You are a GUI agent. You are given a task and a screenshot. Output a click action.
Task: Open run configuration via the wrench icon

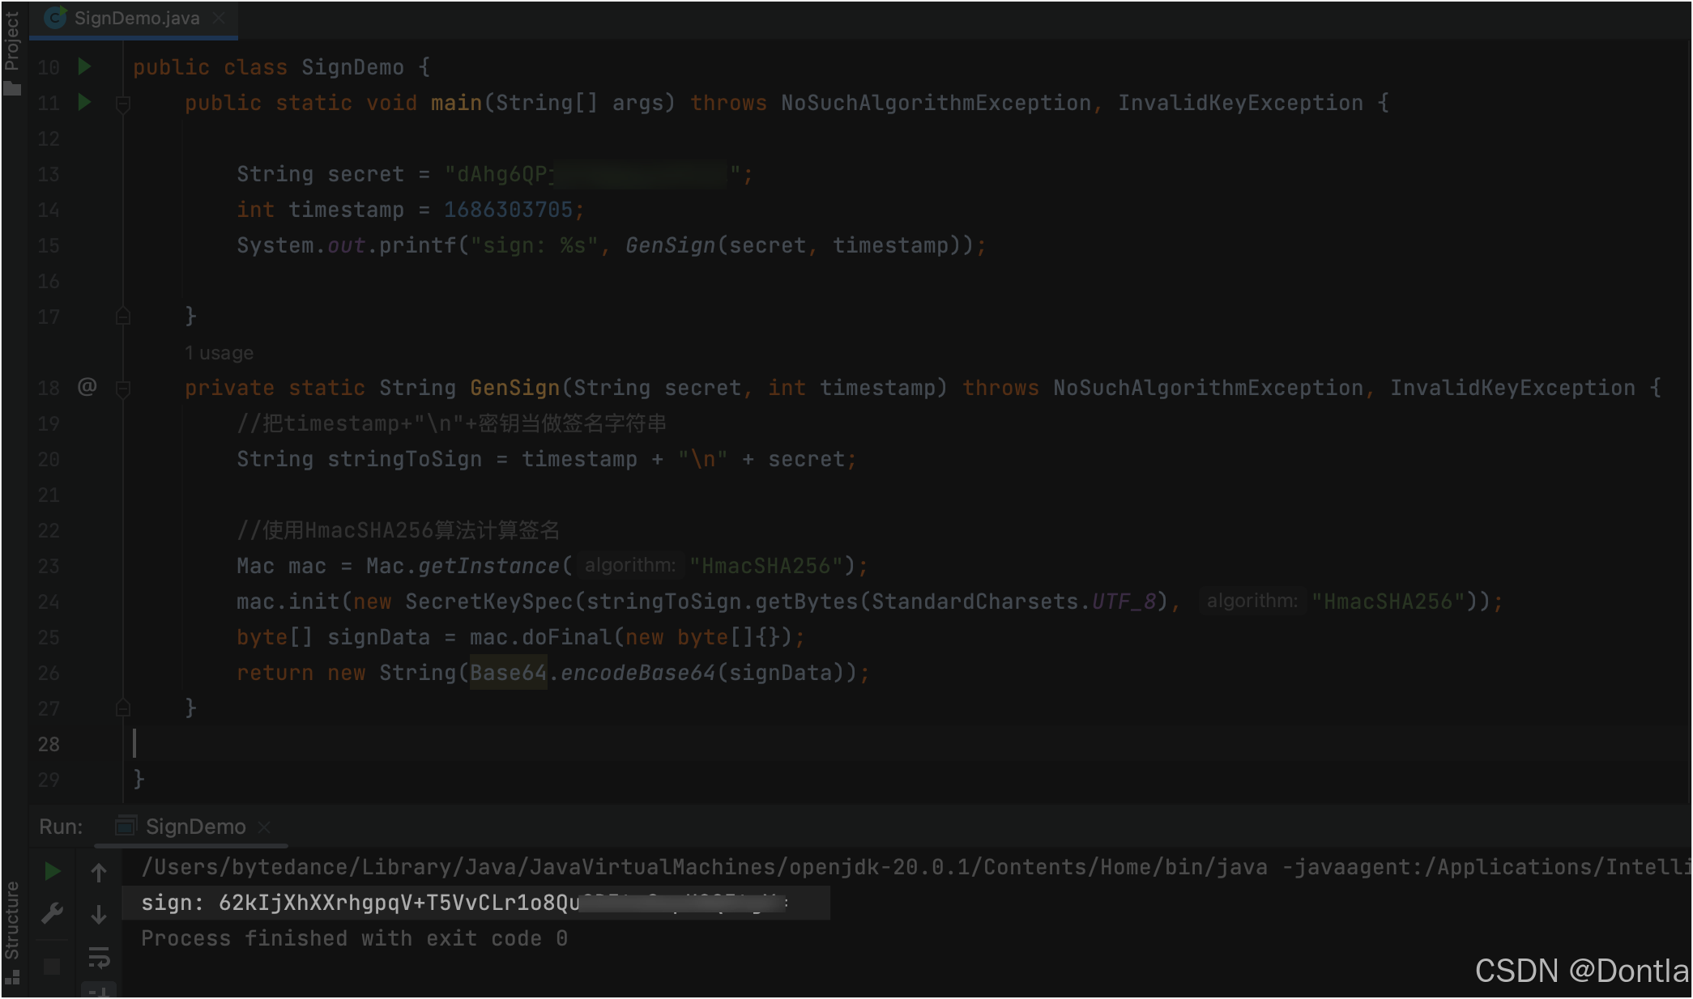coord(52,913)
